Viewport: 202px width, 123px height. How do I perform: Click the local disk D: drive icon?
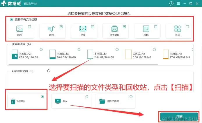pos(53,54)
